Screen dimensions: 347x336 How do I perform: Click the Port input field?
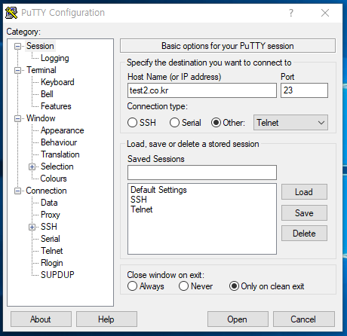point(304,90)
